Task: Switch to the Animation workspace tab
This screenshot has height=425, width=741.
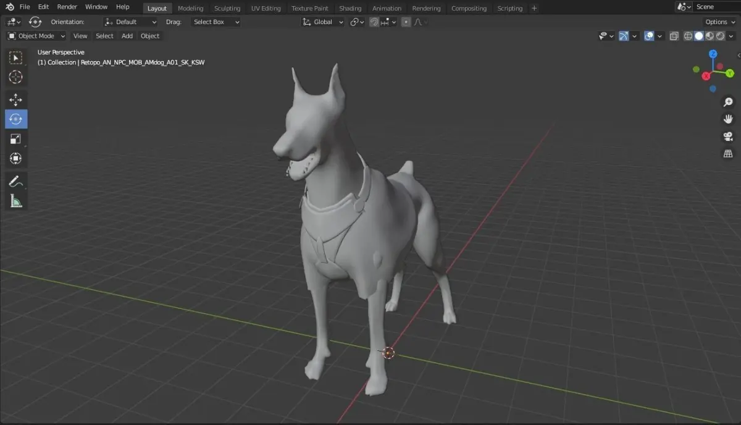Action: pyautogui.click(x=387, y=8)
